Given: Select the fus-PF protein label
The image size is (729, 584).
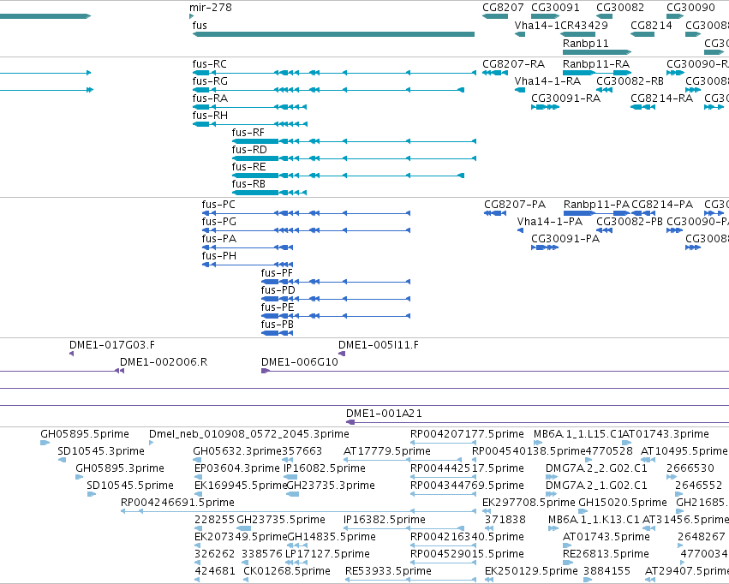Looking at the screenshot, I should pyautogui.click(x=277, y=272).
